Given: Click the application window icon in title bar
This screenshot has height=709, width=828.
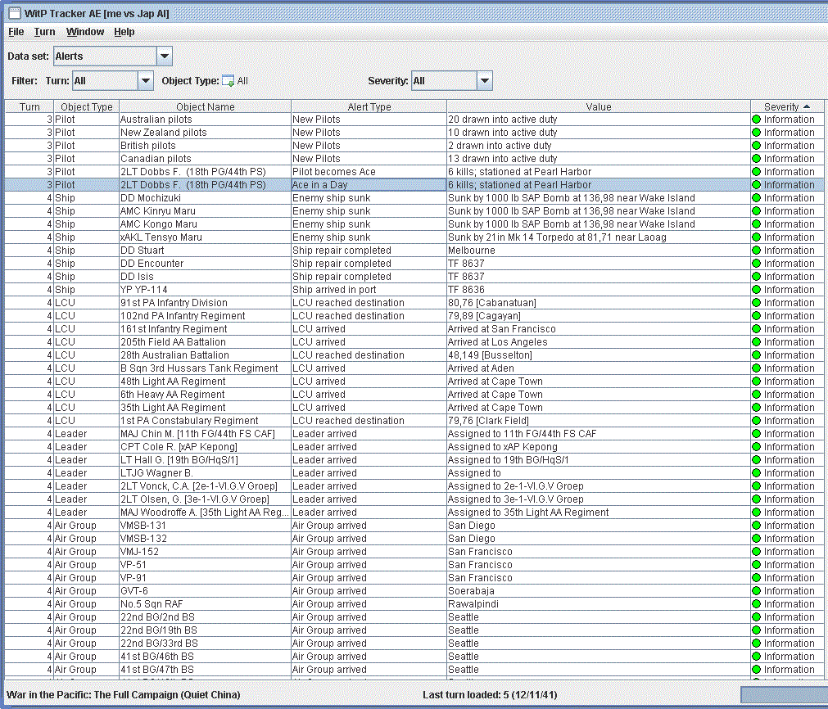Looking at the screenshot, I should (x=14, y=13).
